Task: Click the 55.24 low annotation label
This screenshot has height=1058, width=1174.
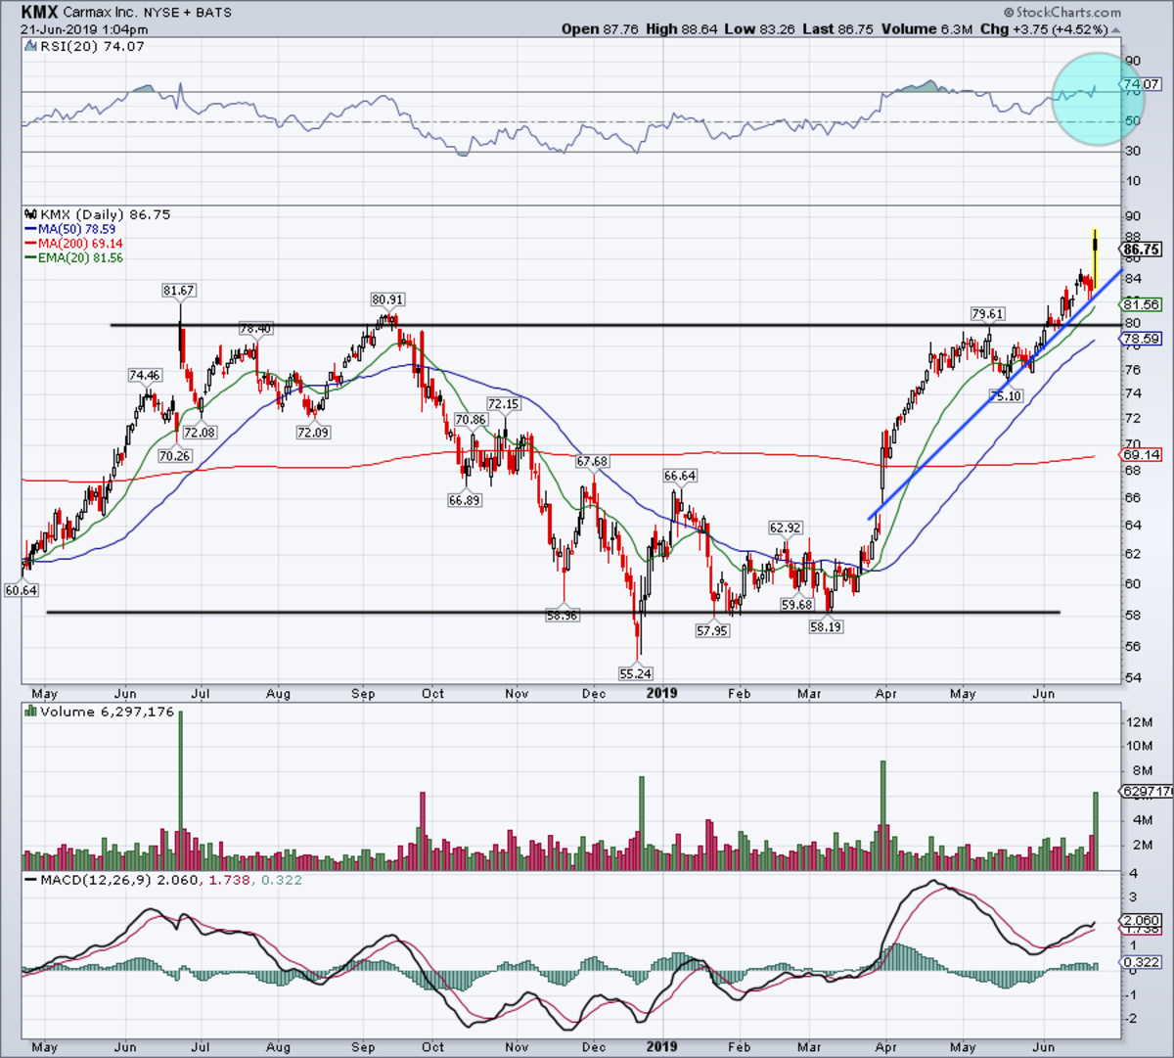Action: [x=636, y=673]
